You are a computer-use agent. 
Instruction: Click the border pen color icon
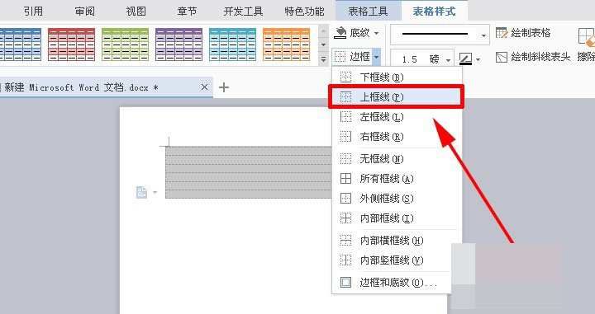(465, 59)
